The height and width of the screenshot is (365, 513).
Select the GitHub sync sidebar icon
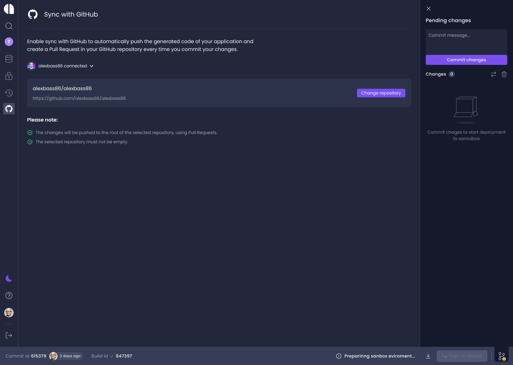tap(9, 109)
